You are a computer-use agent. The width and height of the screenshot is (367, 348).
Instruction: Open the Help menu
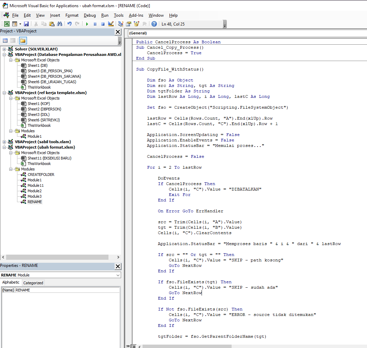click(173, 15)
